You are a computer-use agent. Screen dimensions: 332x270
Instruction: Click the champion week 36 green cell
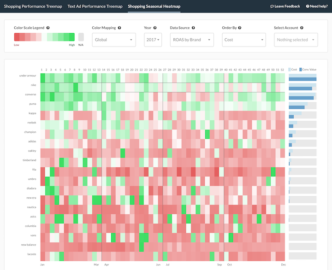(207, 135)
